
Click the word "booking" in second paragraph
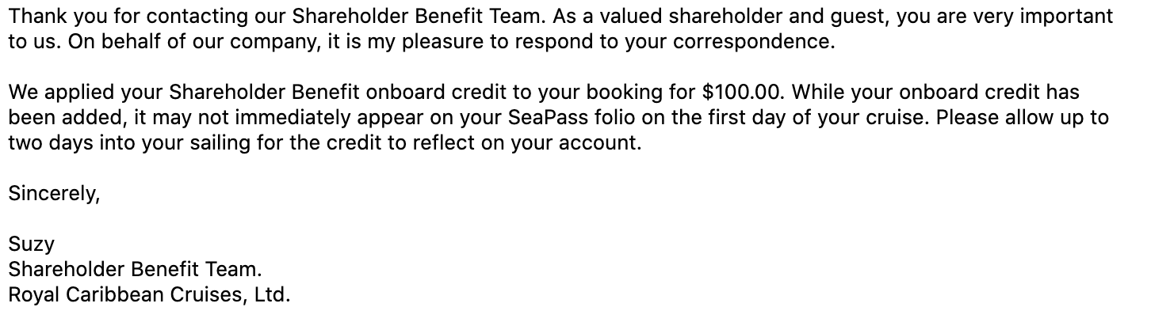[633, 93]
